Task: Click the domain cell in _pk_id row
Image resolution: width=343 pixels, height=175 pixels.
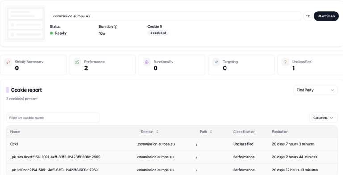Action: [155, 170]
